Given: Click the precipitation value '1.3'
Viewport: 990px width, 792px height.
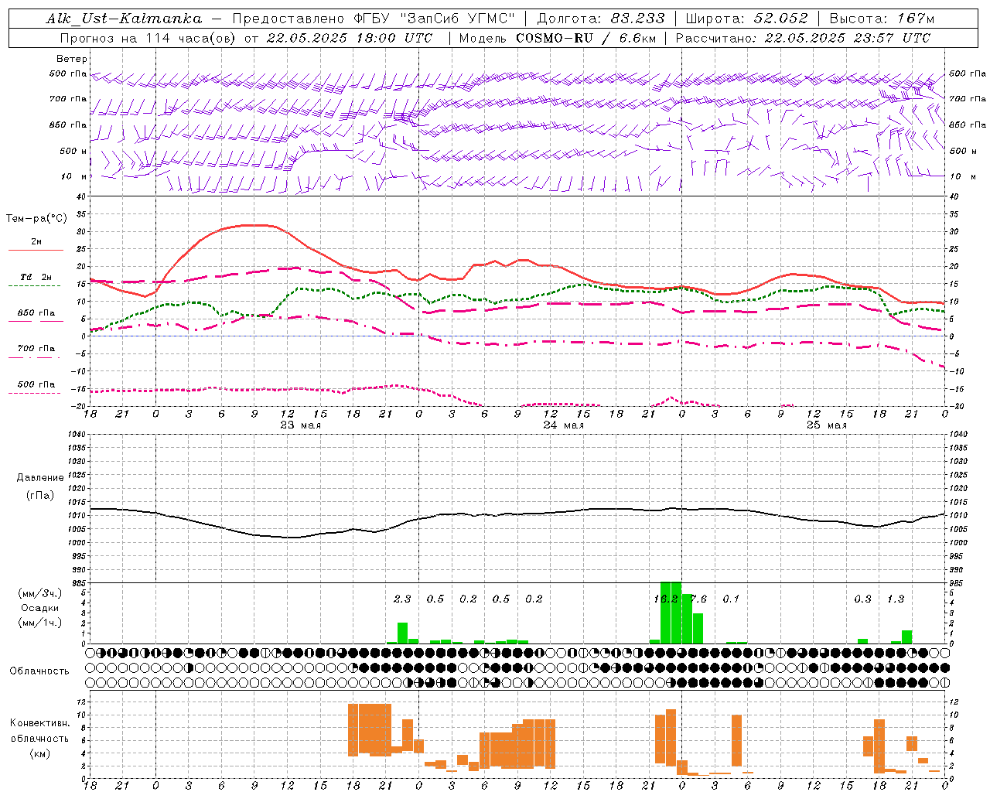Looking at the screenshot, I should pyautogui.click(x=896, y=599).
